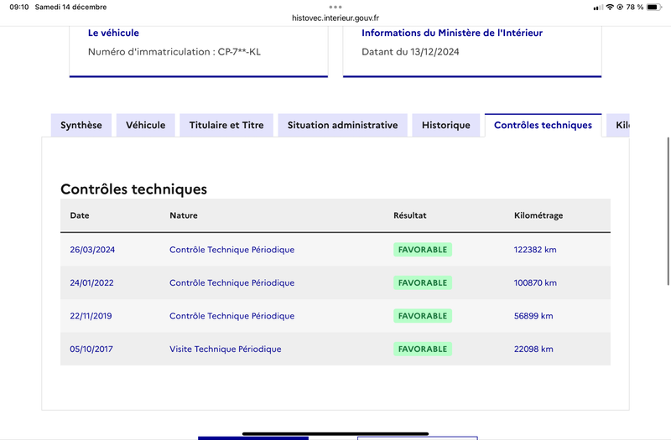Select the Contrôles techniques tab
The width and height of the screenshot is (671, 440).
point(543,125)
